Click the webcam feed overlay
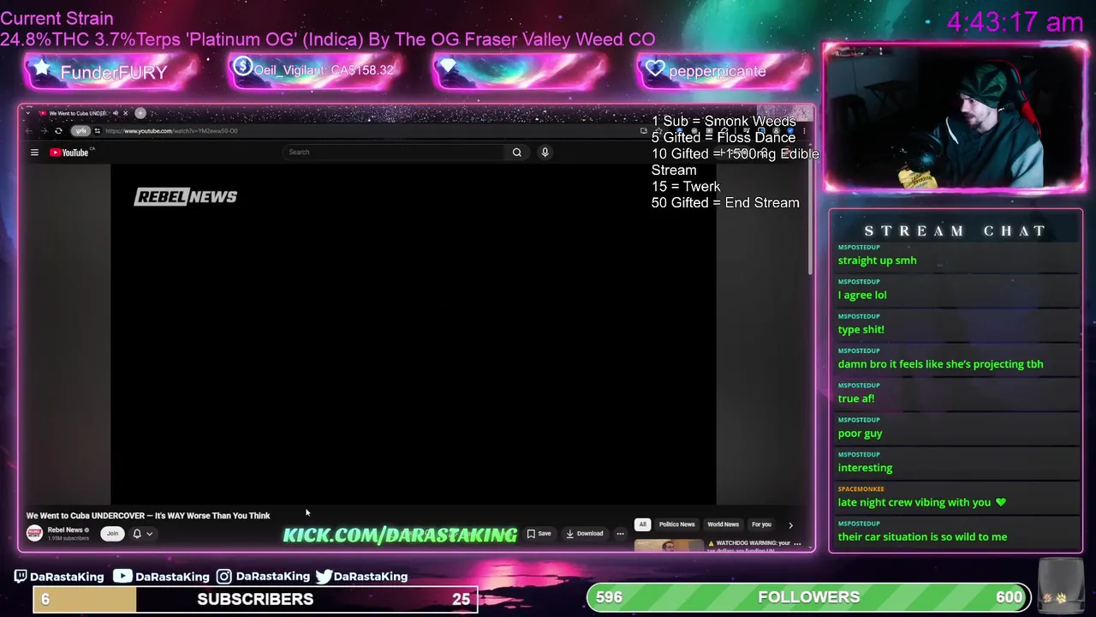 click(955, 118)
